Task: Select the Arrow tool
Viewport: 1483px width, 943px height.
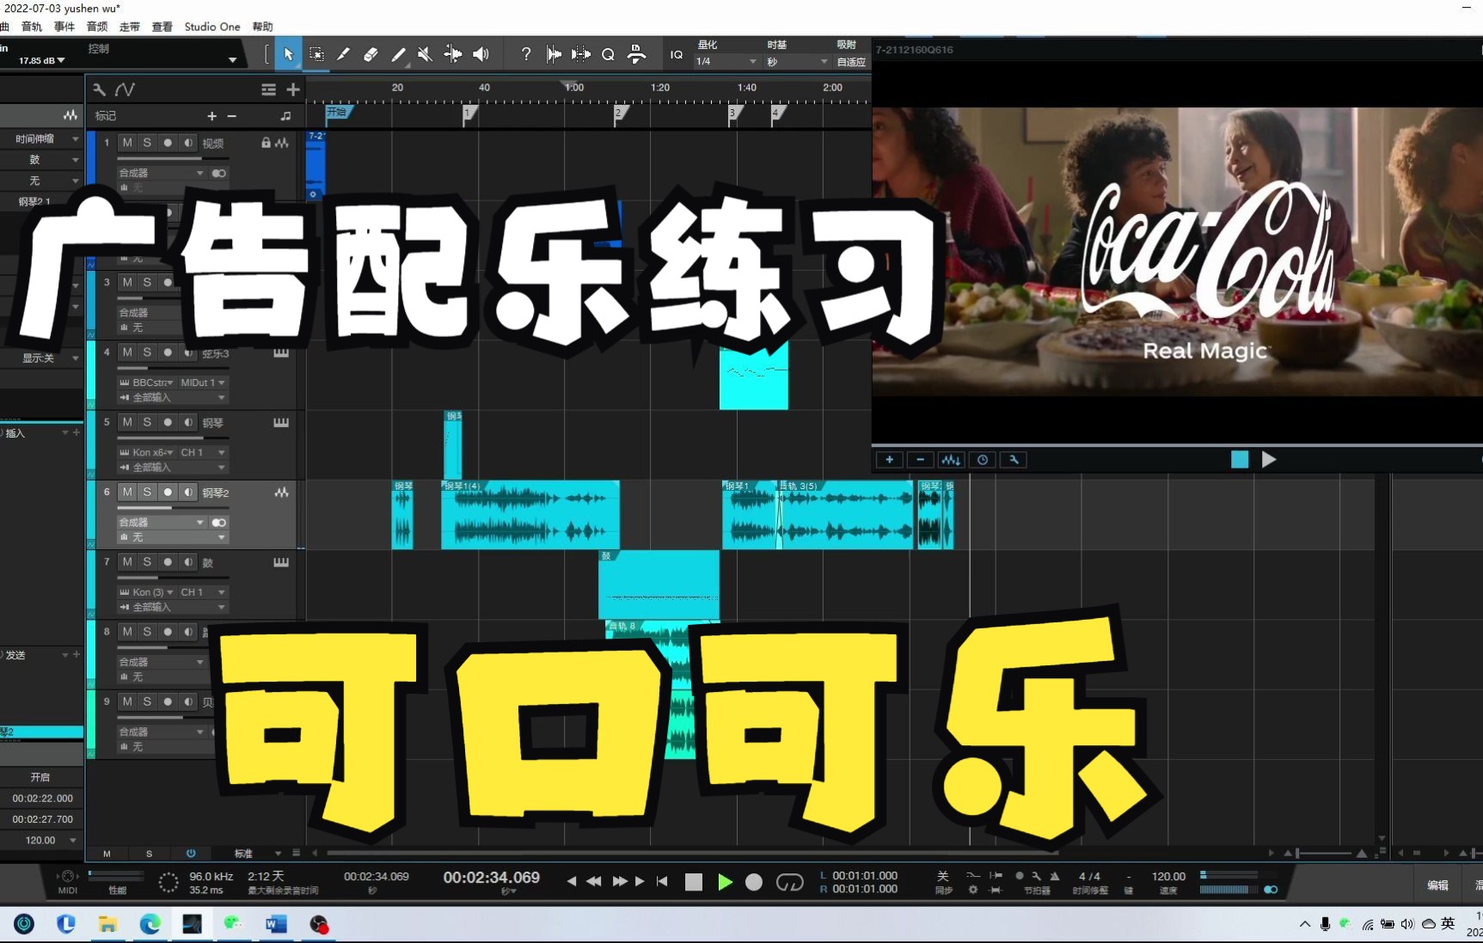Action: 288,54
